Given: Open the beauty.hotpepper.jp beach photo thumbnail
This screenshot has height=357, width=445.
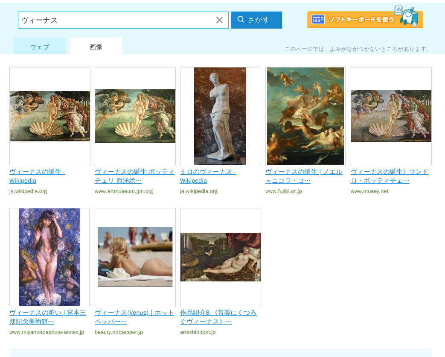Looking at the screenshot, I should 135,257.
